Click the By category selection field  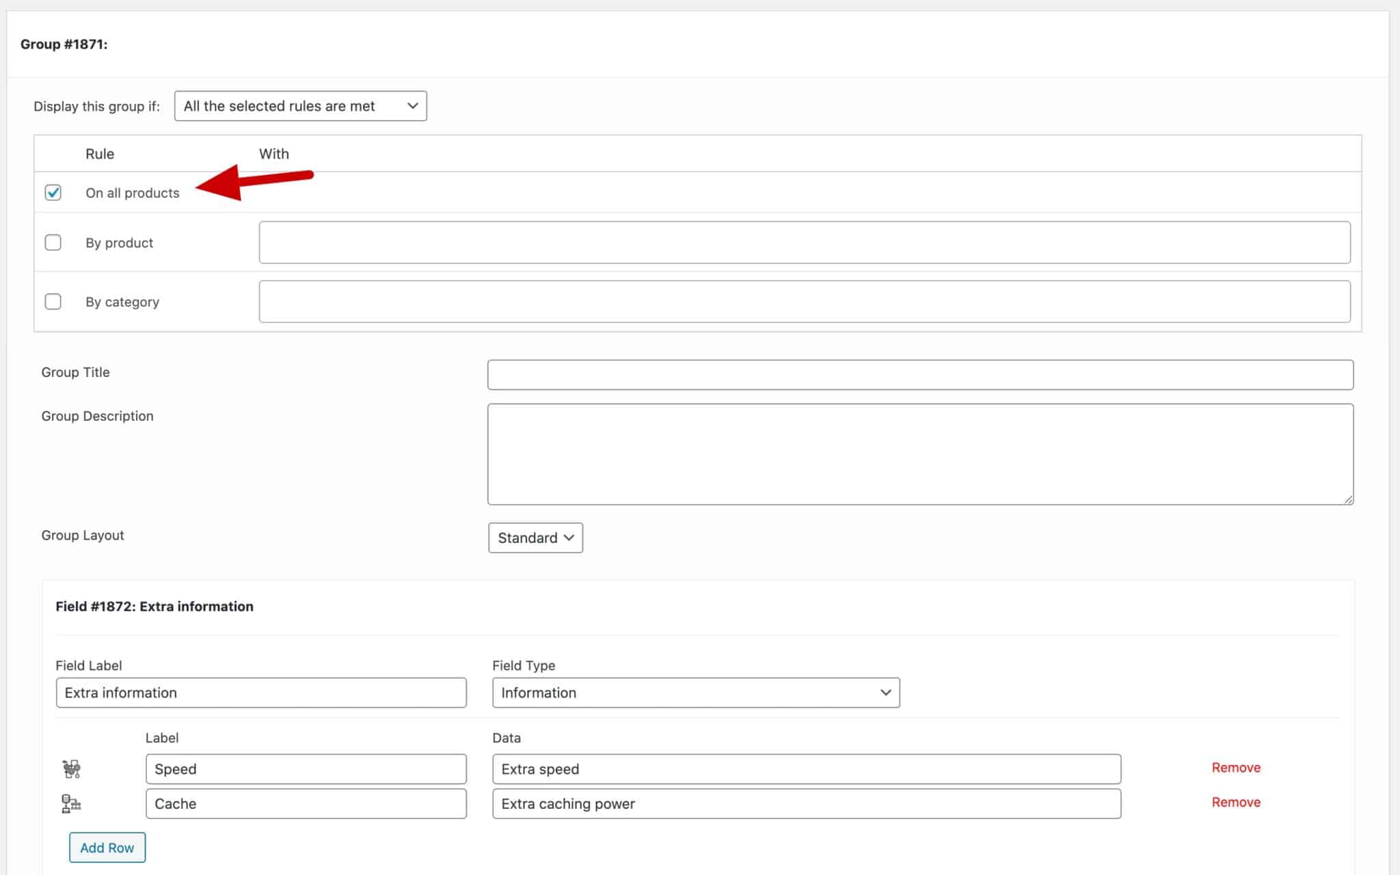click(x=804, y=302)
